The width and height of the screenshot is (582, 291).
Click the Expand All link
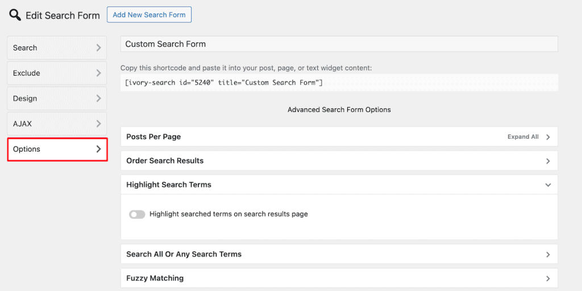(x=523, y=137)
